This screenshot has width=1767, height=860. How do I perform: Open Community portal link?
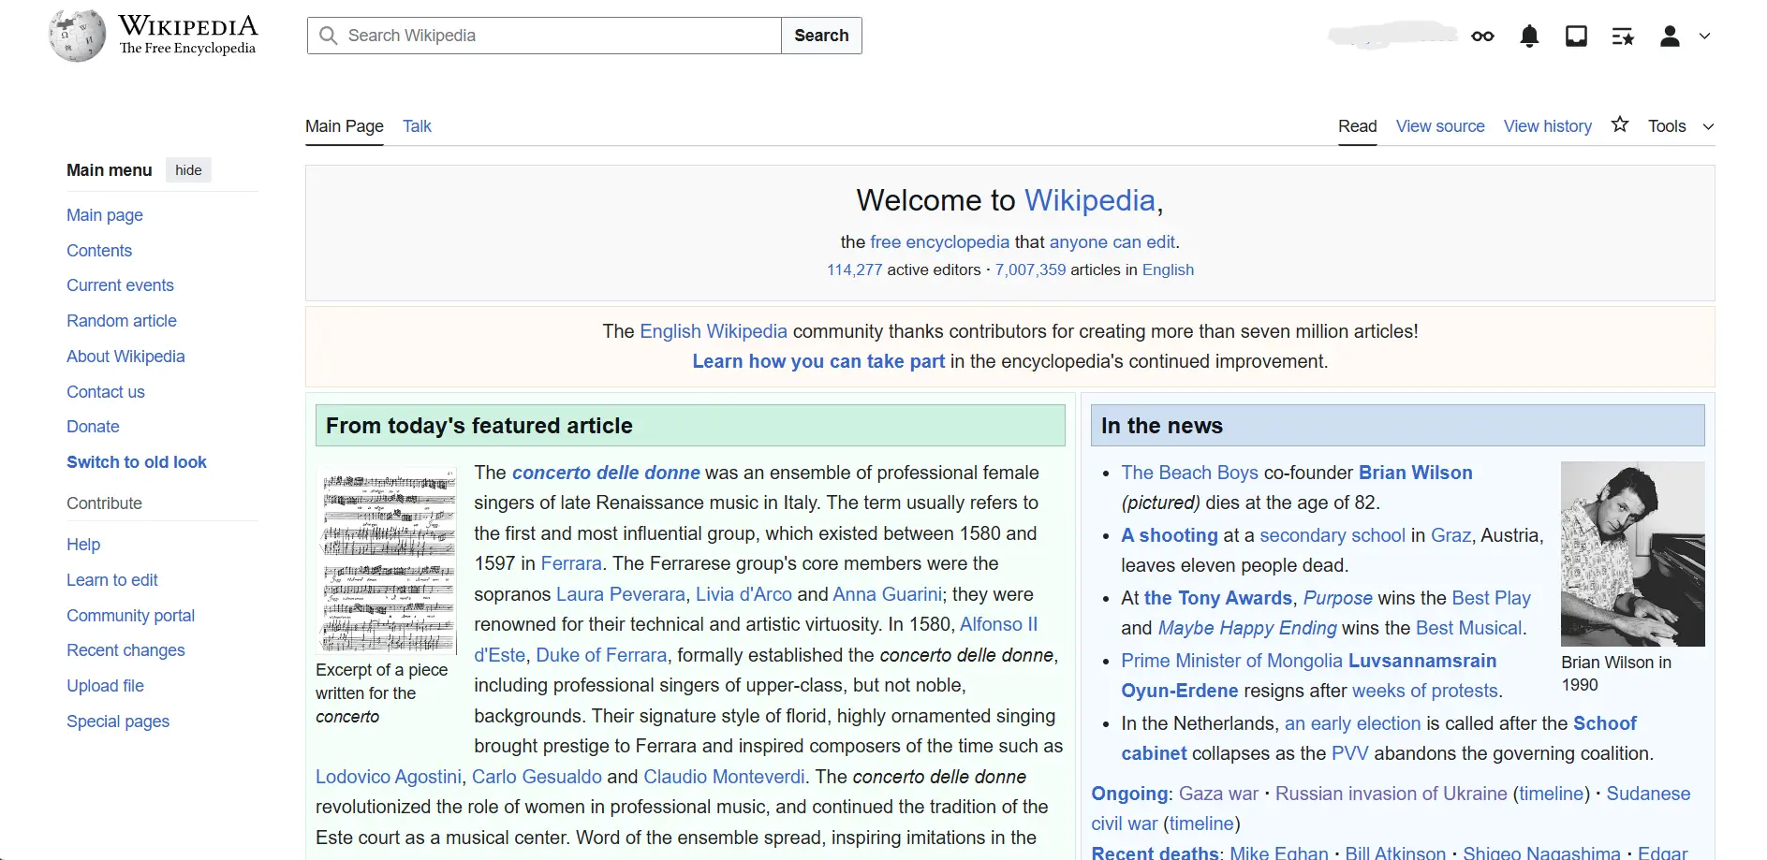130,616
